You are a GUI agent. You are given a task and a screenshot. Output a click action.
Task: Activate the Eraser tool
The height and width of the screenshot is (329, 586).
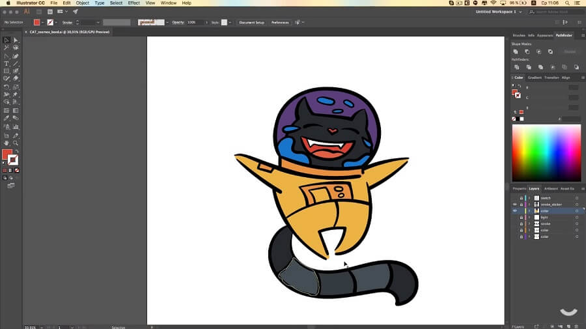click(16, 79)
